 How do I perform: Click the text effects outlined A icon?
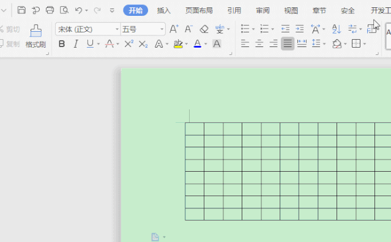click(x=159, y=44)
